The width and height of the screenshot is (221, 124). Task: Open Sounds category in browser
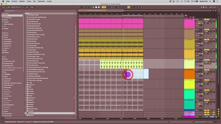click(x=6, y=35)
